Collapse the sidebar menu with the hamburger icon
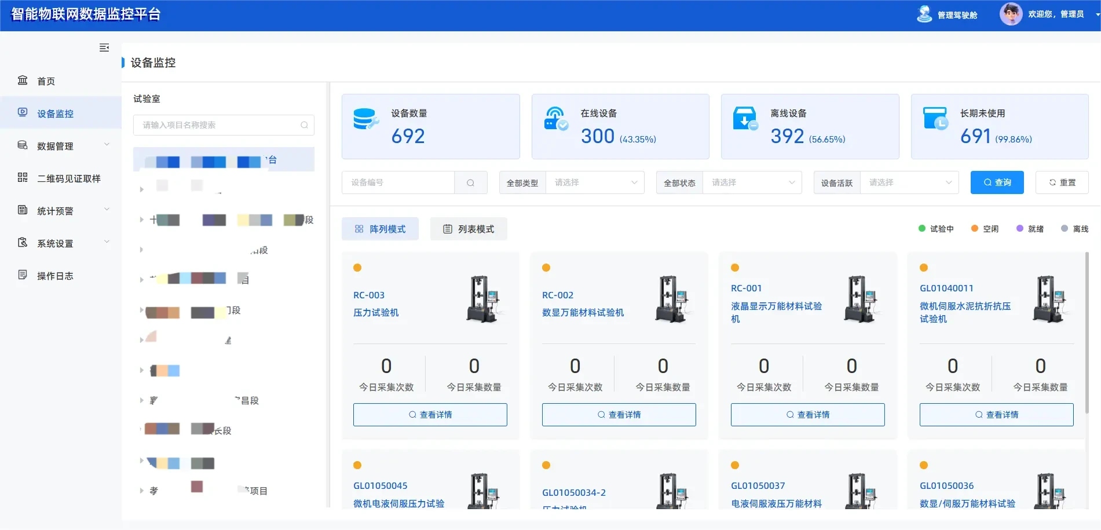 point(104,47)
